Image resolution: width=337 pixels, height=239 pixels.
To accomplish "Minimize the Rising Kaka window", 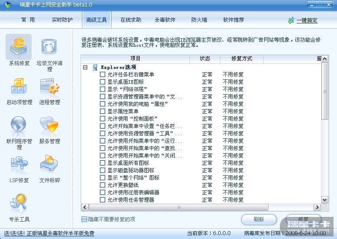I will pos(311,4).
